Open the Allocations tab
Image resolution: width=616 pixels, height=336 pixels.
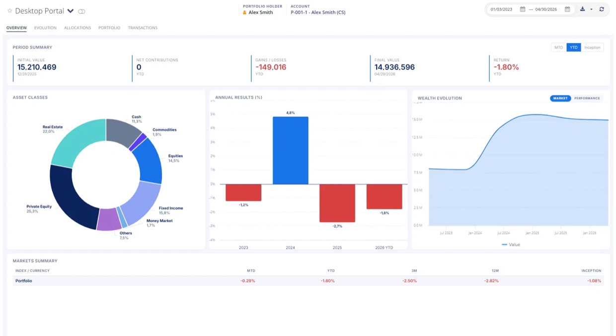coord(77,28)
